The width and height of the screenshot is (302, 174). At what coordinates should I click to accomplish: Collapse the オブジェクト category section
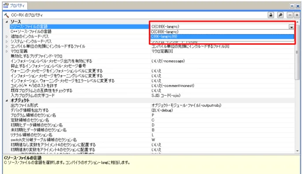pos(7,101)
